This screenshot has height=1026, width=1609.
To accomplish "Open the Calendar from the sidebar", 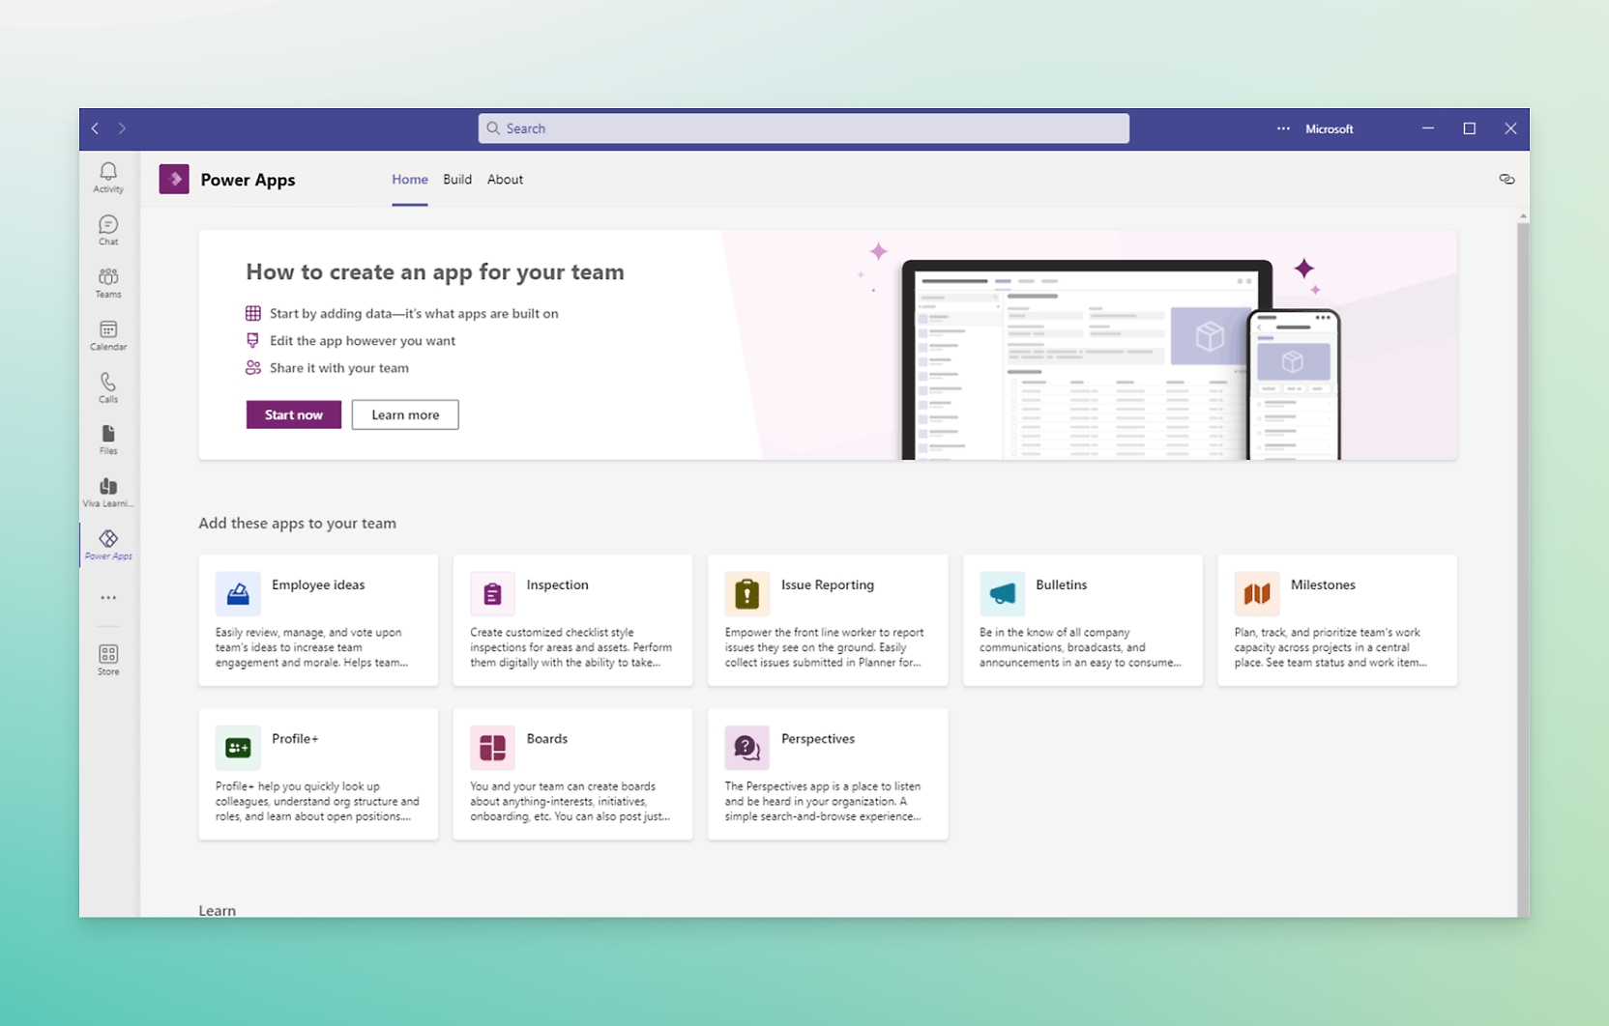I will tap(107, 334).
